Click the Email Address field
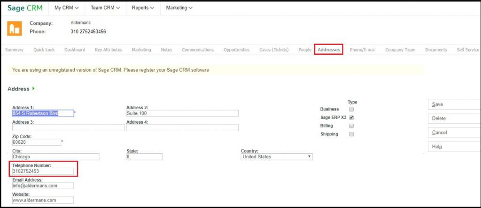 click(43, 186)
